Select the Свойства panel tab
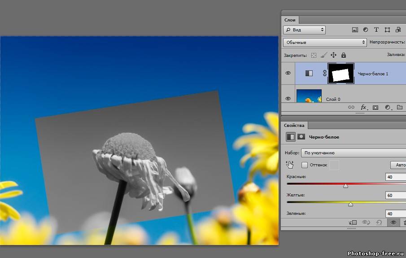Image resolution: width=406 pixels, height=258 pixels. click(294, 125)
